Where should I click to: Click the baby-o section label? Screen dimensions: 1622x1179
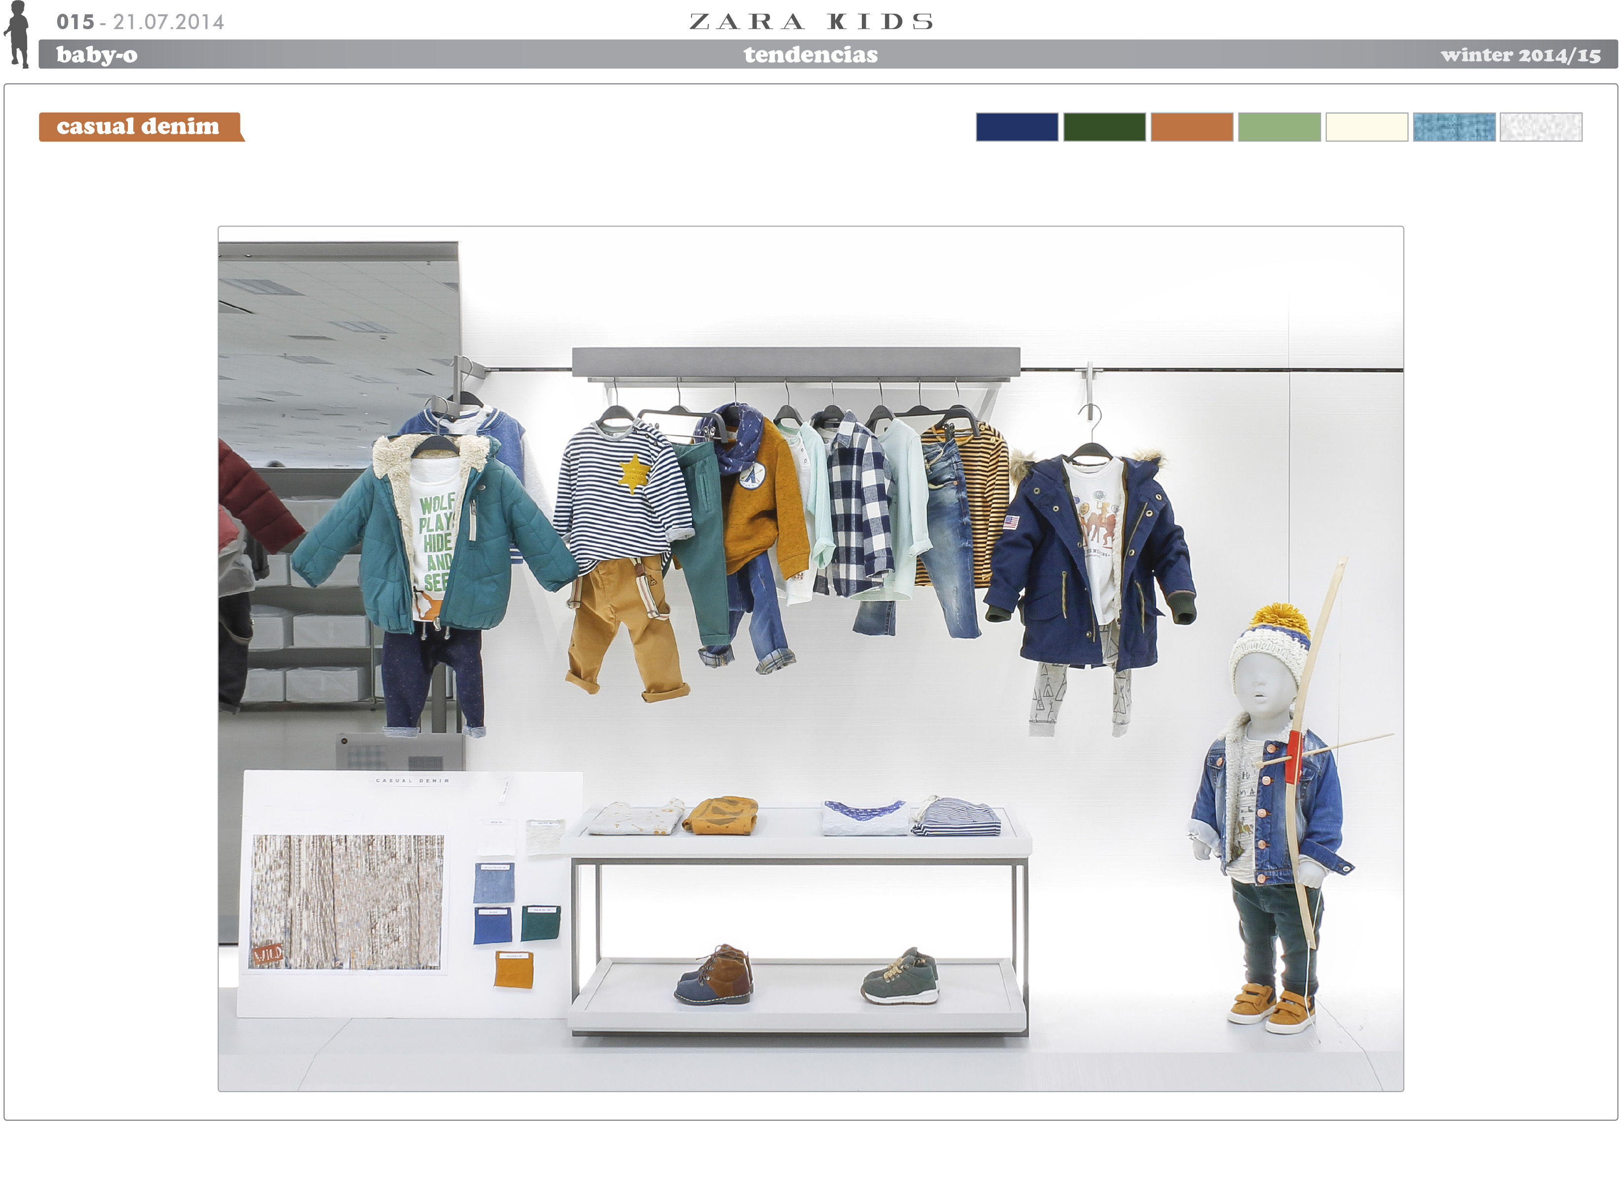[97, 54]
